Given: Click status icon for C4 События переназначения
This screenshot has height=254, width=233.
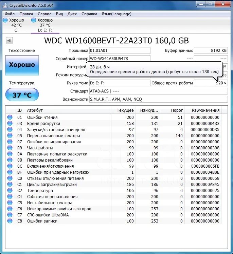Looking at the screenshot, I should [10, 196].
